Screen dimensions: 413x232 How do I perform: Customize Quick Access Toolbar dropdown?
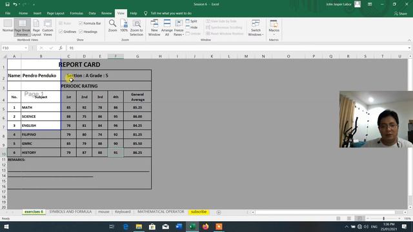[34, 5]
